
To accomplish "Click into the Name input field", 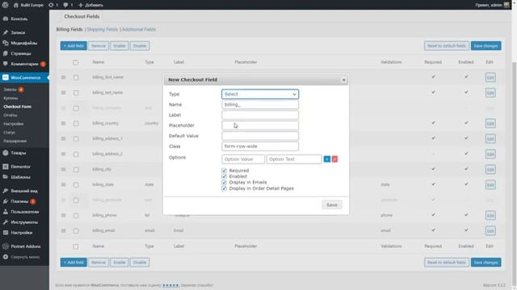I will tap(260, 105).
